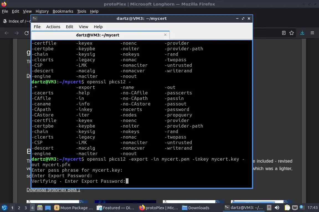This screenshot has width=319, height=212.
Task: Bookmark this page with star icon
Action: click(292, 33)
